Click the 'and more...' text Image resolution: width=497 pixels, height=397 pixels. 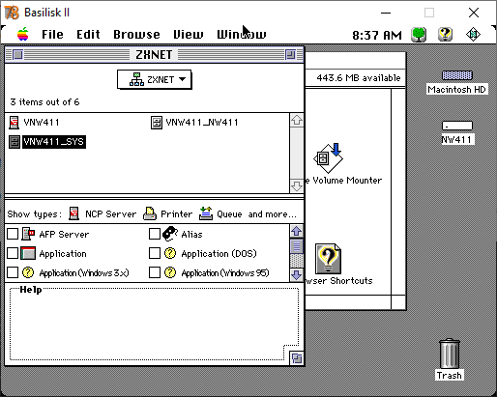[x=272, y=214]
